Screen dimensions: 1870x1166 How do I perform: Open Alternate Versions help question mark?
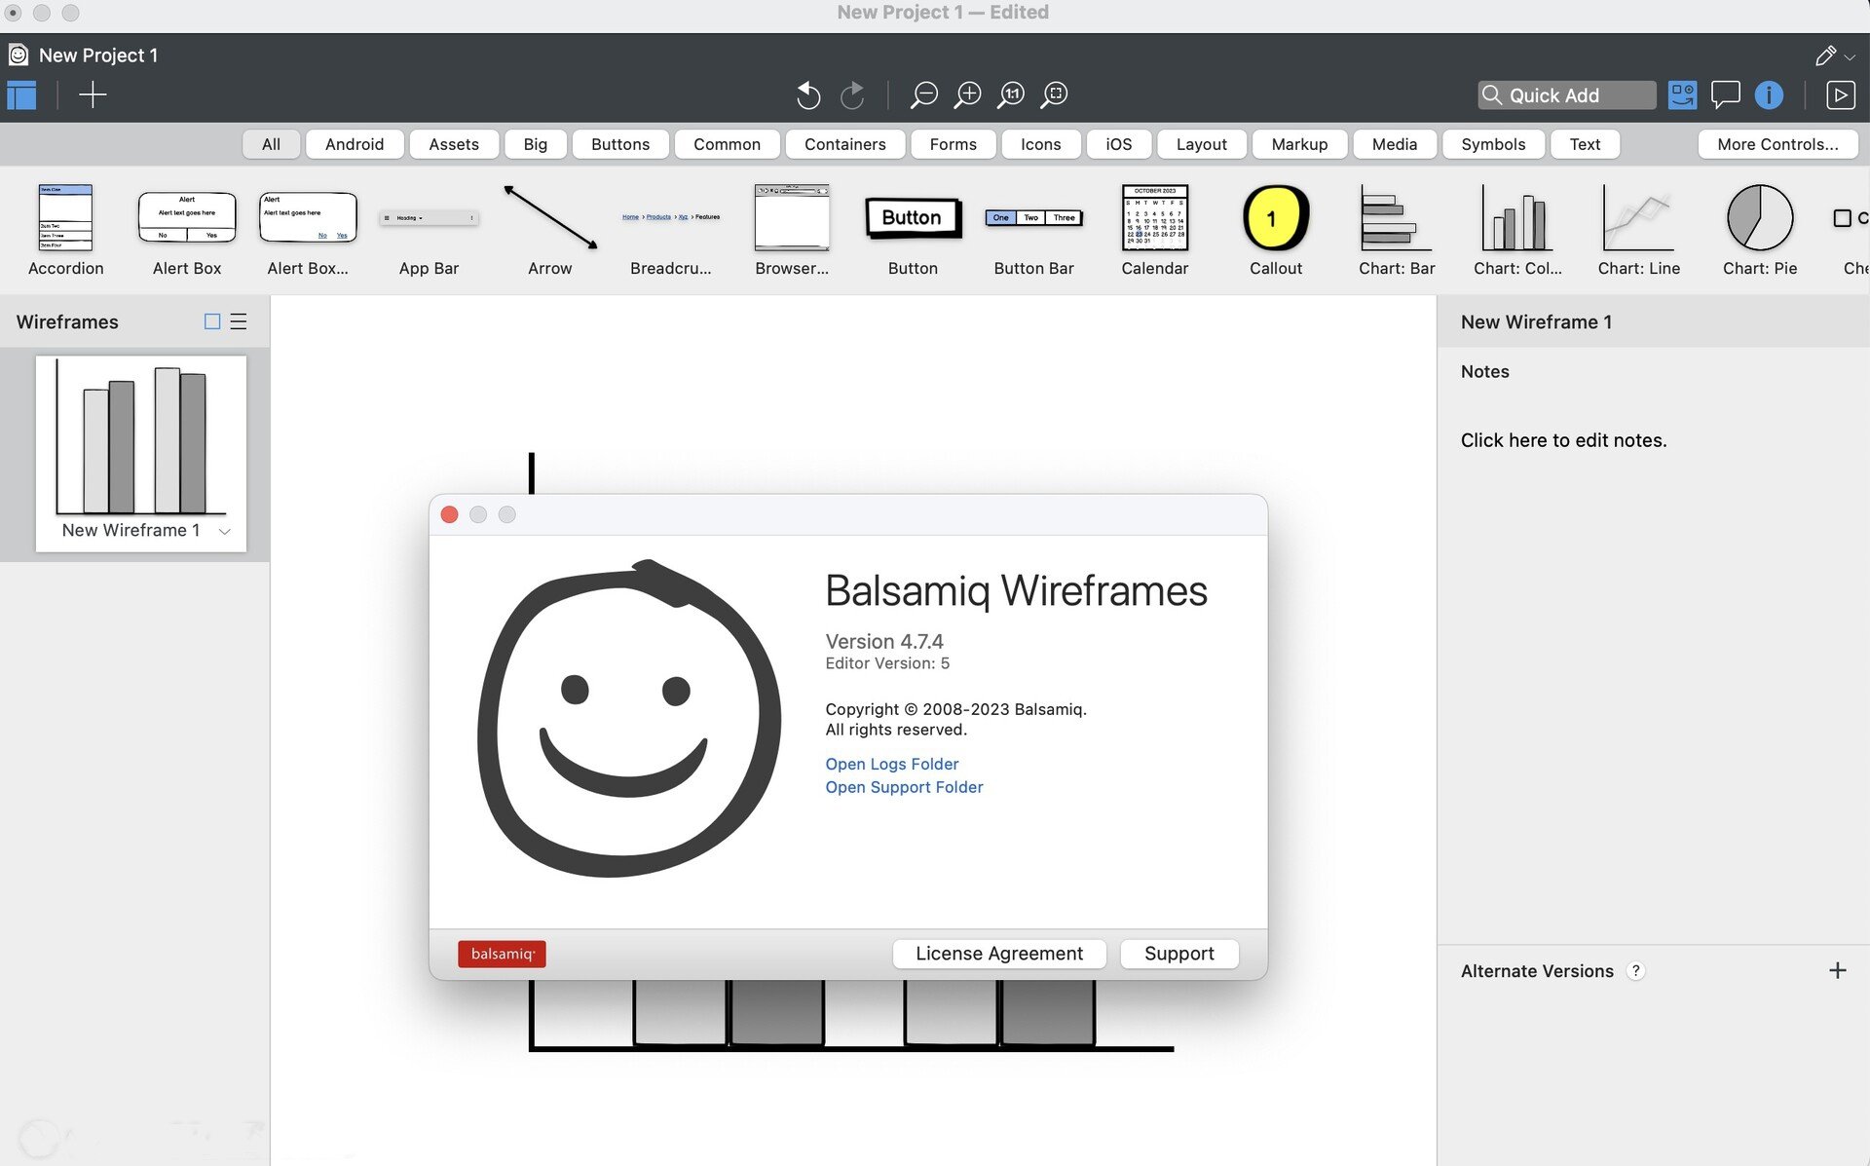coord(1635,970)
